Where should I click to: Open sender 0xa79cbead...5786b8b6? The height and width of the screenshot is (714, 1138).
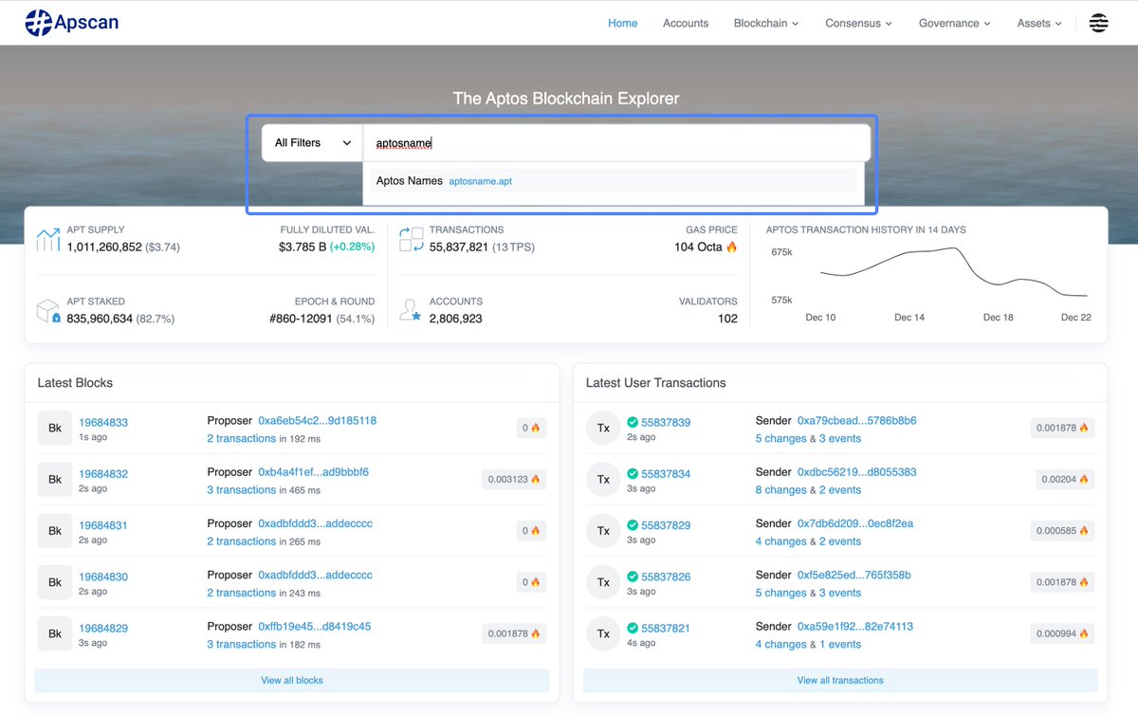857,420
